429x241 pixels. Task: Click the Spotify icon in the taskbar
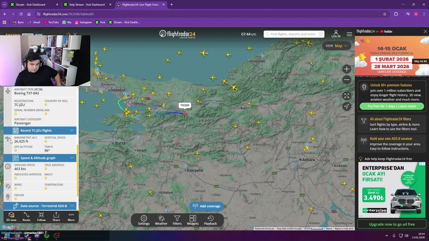click(x=47, y=236)
